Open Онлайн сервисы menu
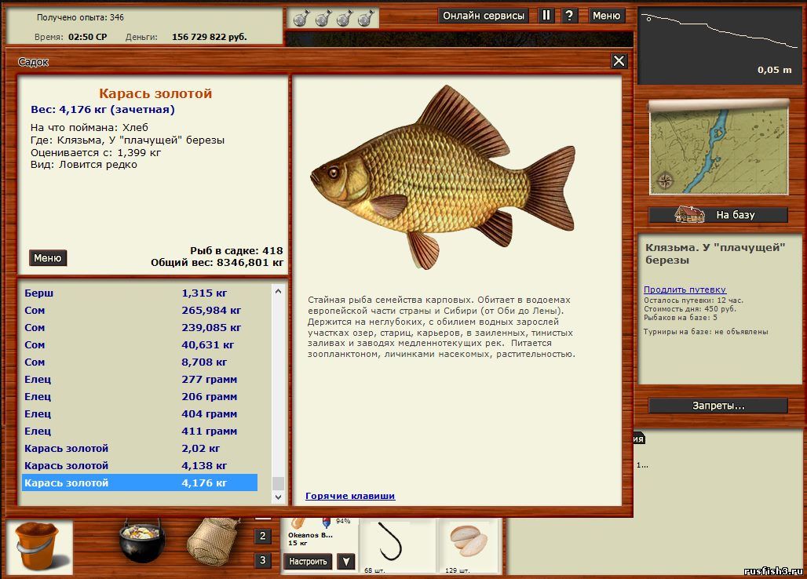 coord(484,16)
